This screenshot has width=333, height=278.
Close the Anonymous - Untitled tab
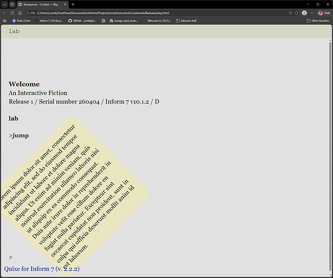pyautogui.click(x=65, y=4)
